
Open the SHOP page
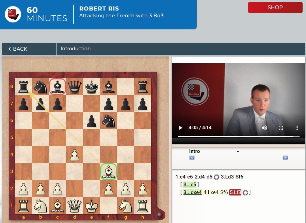pyautogui.click(x=275, y=7)
